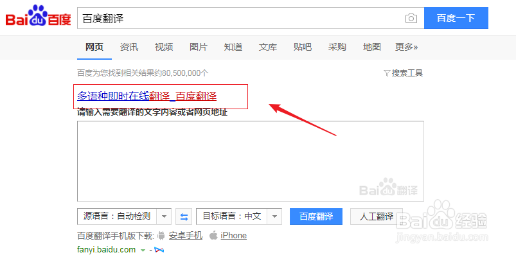The image size is (516, 255).
Task: Switch to the 知道 tab
Action: [x=233, y=47]
